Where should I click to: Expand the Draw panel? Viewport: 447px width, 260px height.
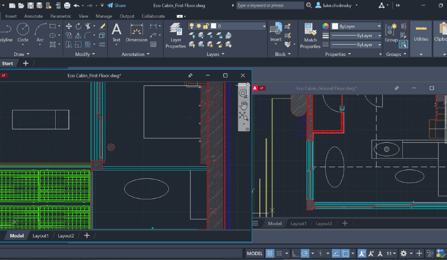pos(22,54)
